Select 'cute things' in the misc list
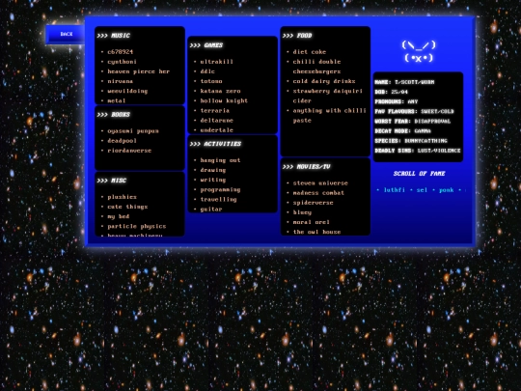The width and height of the screenshot is (521, 391). [x=127, y=207]
